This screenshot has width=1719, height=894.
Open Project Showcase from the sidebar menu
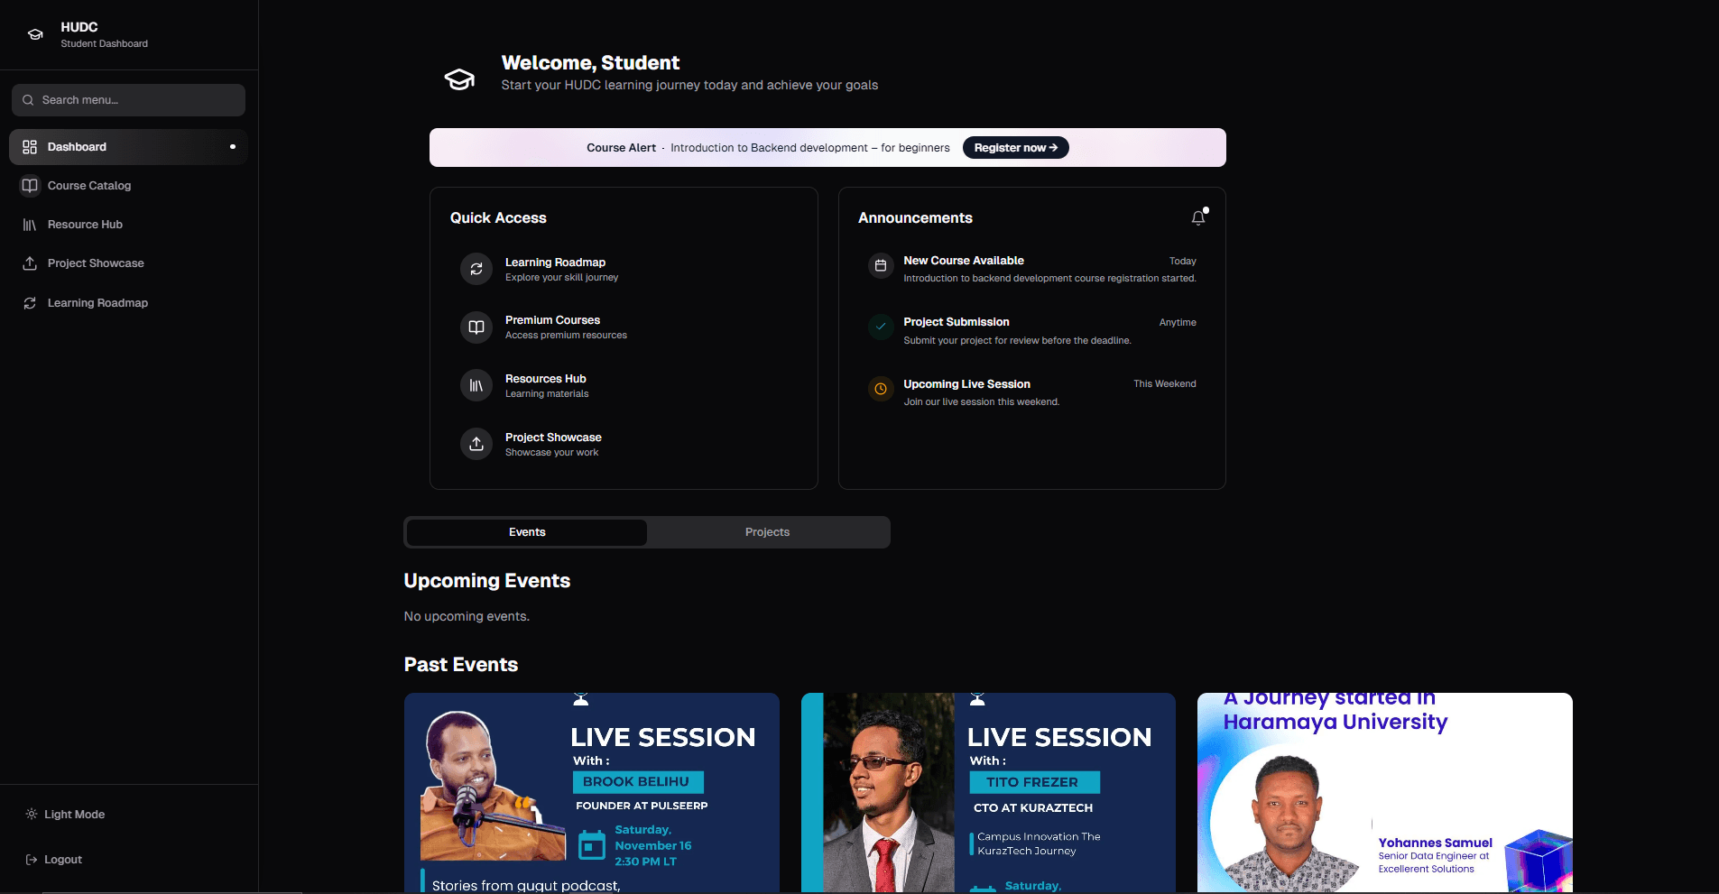pos(96,263)
